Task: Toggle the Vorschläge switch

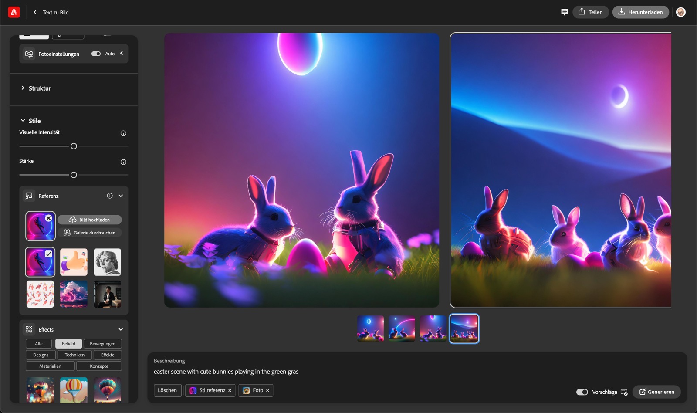Action: tap(582, 392)
